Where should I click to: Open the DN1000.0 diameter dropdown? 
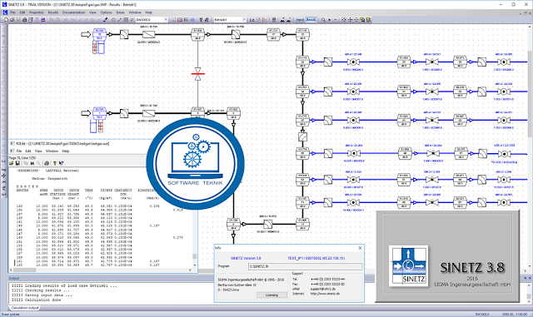pos(166,20)
